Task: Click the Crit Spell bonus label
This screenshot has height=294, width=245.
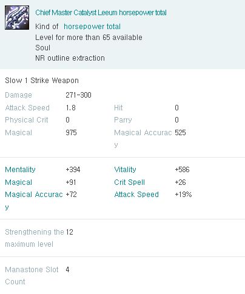Action: [129, 182]
